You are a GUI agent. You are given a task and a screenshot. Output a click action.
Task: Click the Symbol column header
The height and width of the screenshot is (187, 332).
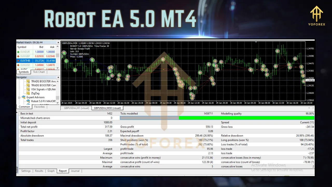pos(25,47)
